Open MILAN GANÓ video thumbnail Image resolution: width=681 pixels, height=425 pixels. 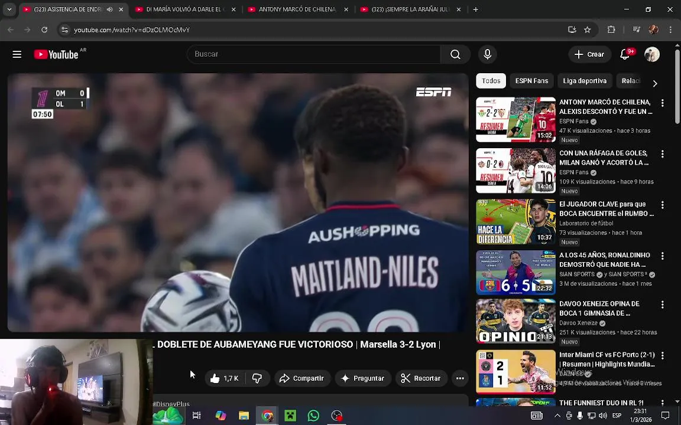(x=515, y=171)
